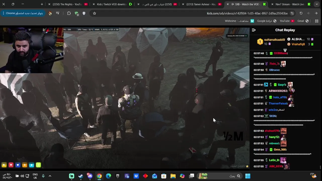Click chat username Saqr1
Screen dimensions: 322x181
click(x=282, y=85)
